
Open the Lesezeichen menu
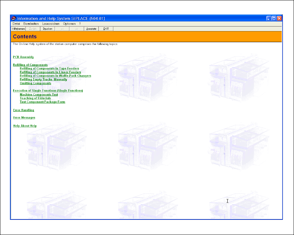(x=51, y=24)
